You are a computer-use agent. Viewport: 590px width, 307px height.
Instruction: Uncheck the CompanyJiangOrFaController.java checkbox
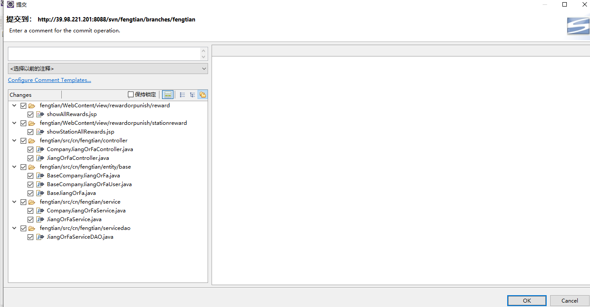[30, 149]
